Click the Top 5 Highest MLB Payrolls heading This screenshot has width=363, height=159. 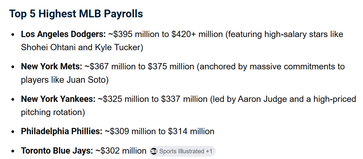76,14
